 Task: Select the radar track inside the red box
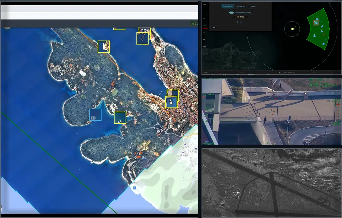(x=316, y=23)
